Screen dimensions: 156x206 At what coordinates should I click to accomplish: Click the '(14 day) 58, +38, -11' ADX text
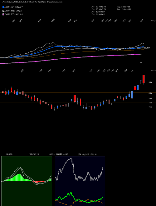point(88,154)
